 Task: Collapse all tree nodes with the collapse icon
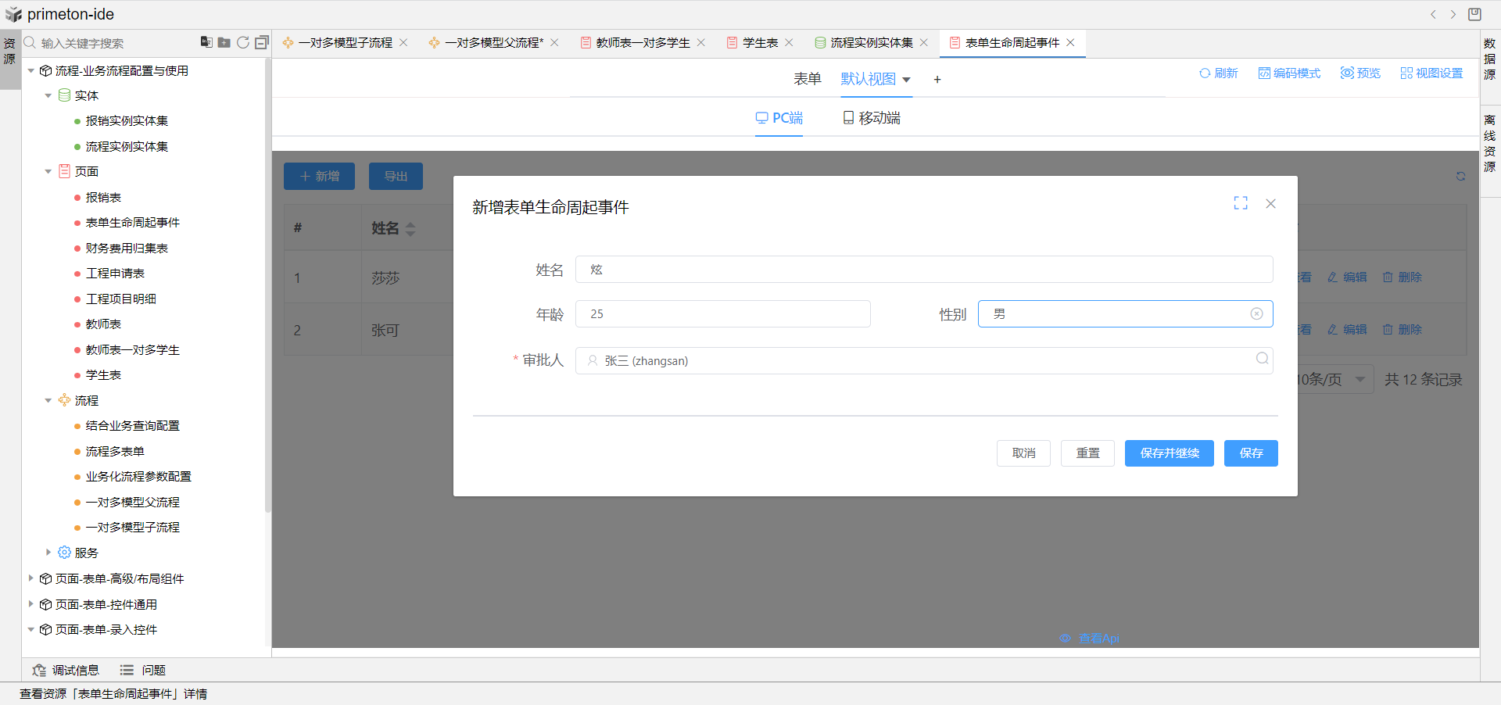pyautogui.click(x=262, y=42)
